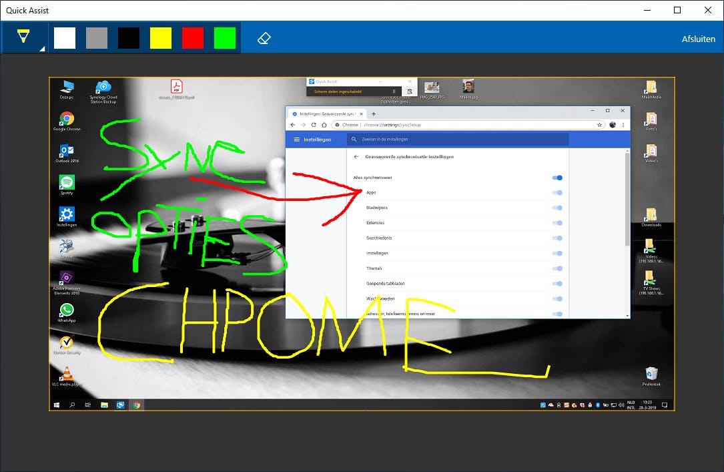Open the Windows Start menu
Screen dimensions: 724x472
(56, 405)
